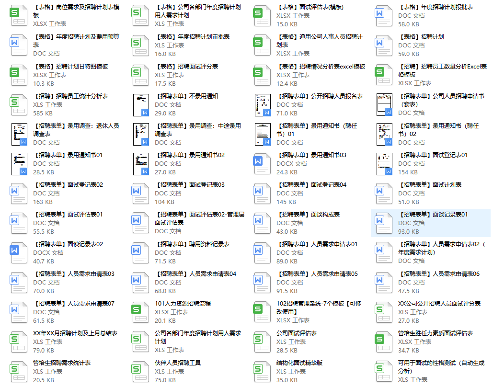
Task: Click the 结构化面试精华版 spreadsheet icon
Action: (262, 372)
